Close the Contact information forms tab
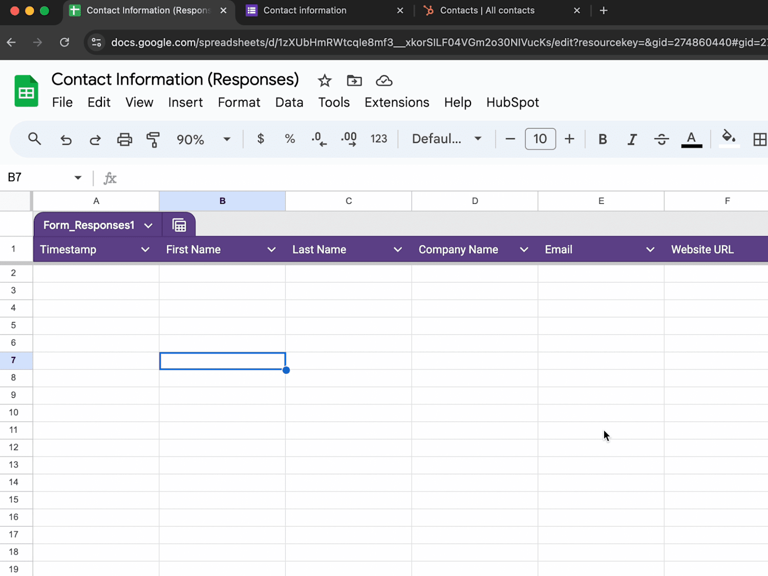 (400, 11)
